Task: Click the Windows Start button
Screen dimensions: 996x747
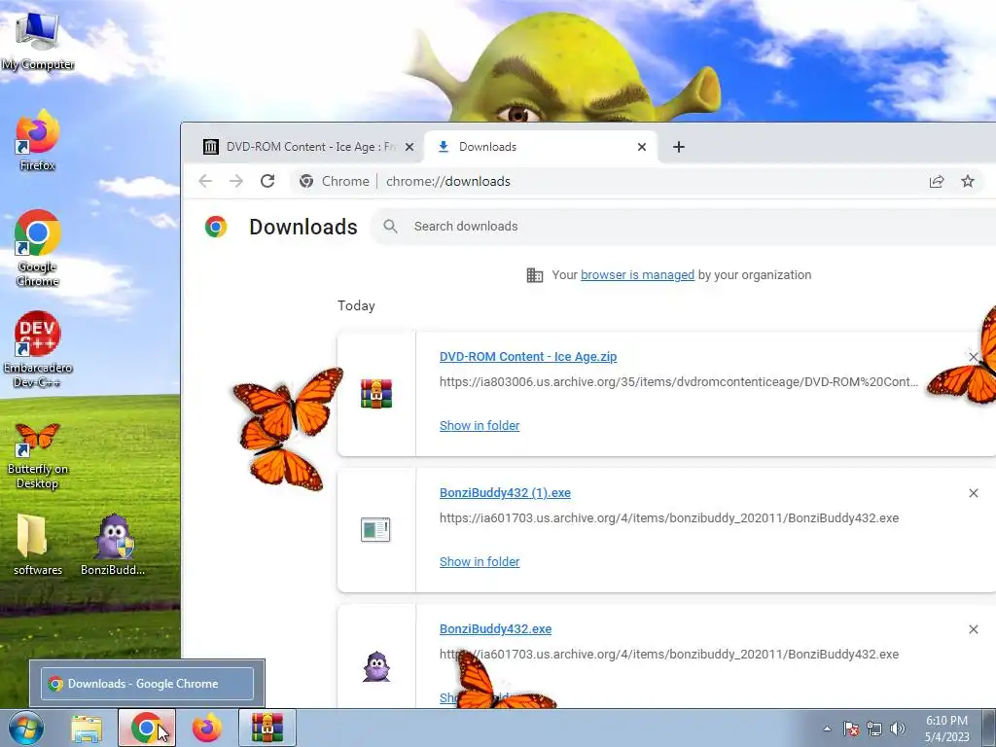Action: (25, 728)
